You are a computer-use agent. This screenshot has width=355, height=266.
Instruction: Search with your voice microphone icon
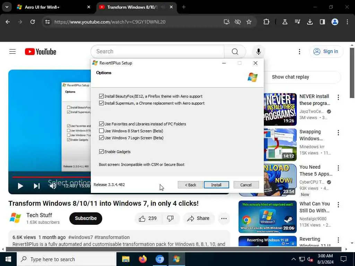click(258, 52)
